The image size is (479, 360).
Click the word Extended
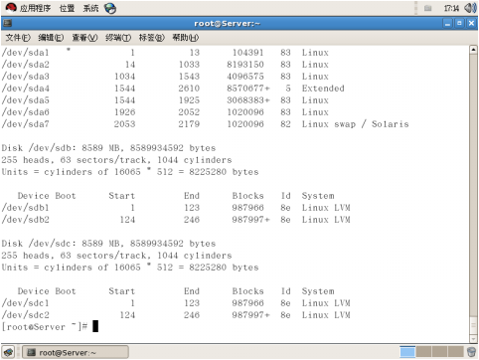(323, 89)
